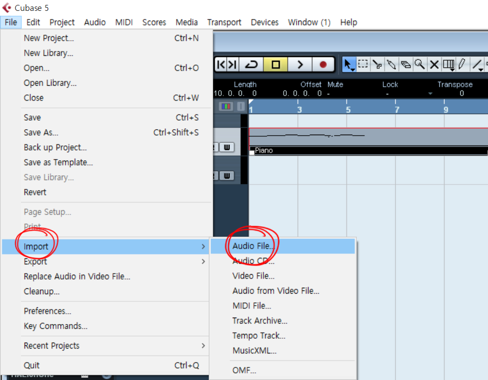
Task: Open the Window (1) menu
Action: pyautogui.click(x=309, y=22)
